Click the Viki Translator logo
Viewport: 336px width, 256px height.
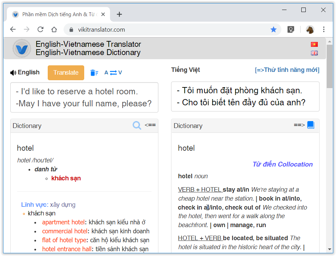21,48
